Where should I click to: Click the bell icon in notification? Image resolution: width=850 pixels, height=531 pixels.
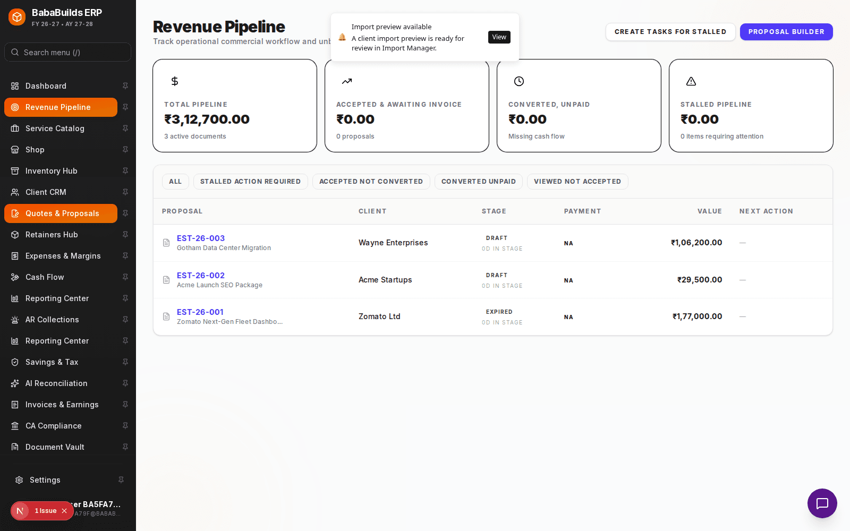pyautogui.click(x=342, y=37)
